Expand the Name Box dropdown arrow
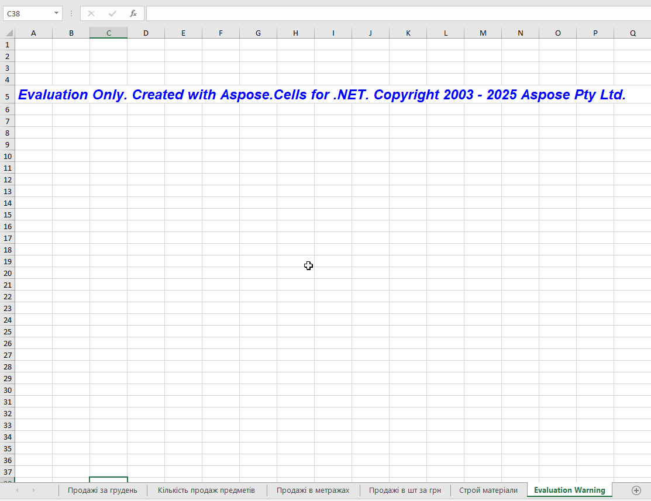Viewport: 651px width, 501px height. [x=56, y=13]
